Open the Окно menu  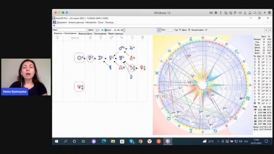tap(101, 22)
